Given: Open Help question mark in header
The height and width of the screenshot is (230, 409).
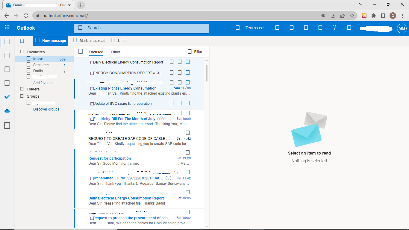Looking at the screenshot, I should pyautogui.click(x=335, y=28).
